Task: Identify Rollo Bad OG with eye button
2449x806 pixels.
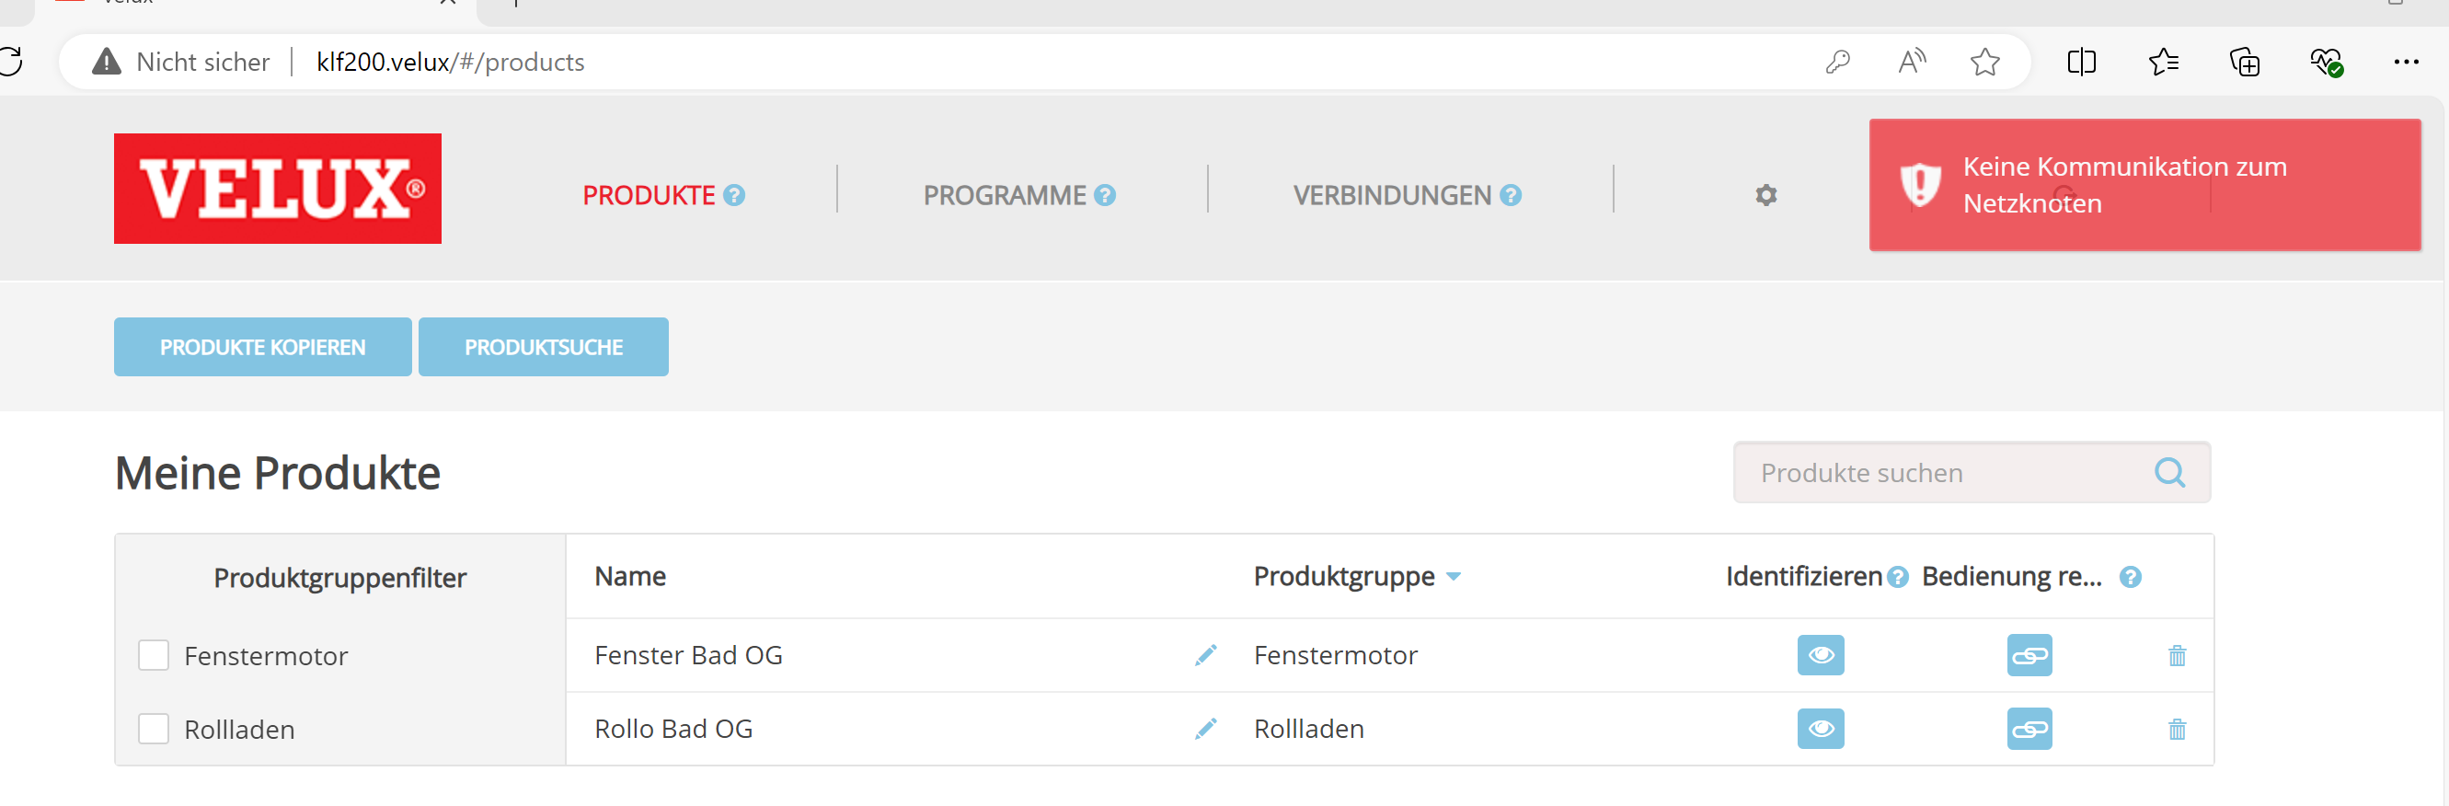Action: (1820, 729)
